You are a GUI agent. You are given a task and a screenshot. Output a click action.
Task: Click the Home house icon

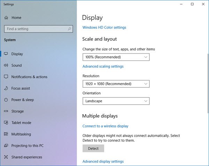(x=6, y=17)
